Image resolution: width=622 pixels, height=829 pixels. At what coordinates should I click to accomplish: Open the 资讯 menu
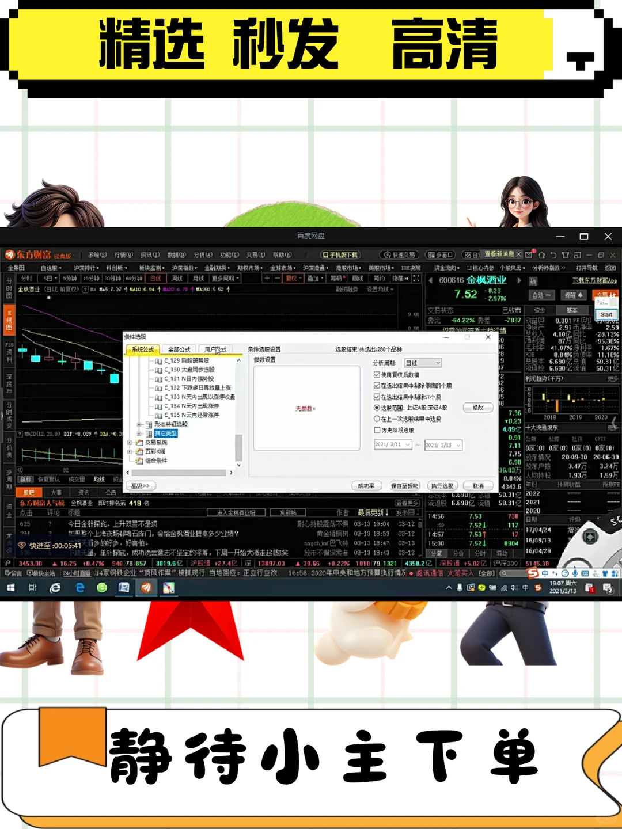coord(150,254)
